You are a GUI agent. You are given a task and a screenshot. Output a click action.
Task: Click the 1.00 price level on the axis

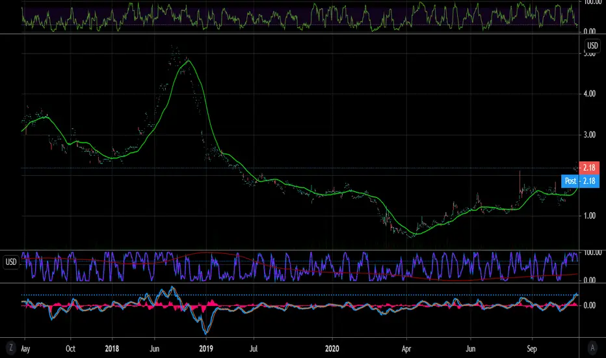(589, 215)
